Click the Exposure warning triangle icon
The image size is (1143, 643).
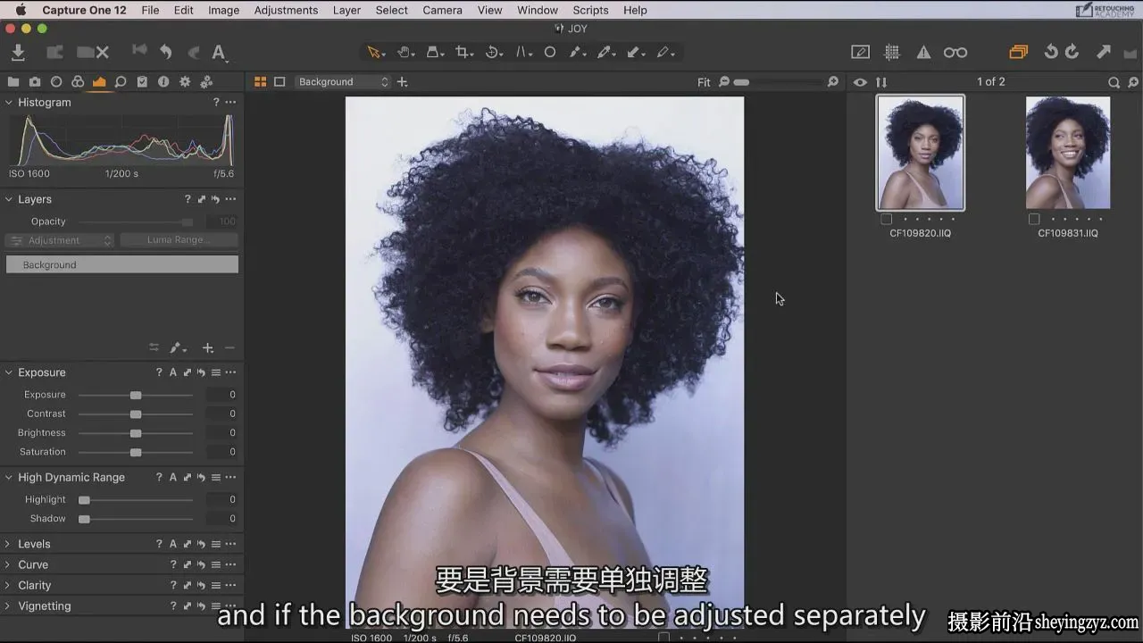click(x=923, y=53)
